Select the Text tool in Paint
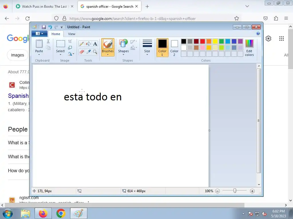Screen dimensions: 293x219 95,44
